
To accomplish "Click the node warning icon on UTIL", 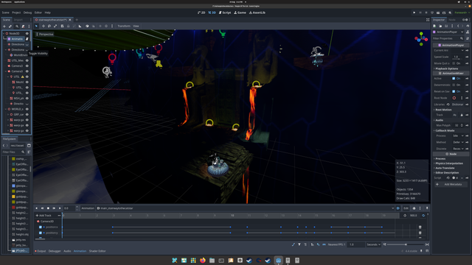I will coord(23,77).
